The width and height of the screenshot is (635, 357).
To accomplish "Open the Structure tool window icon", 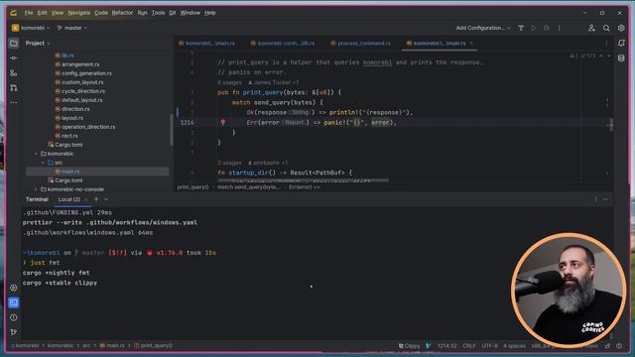I will [x=14, y=72].
